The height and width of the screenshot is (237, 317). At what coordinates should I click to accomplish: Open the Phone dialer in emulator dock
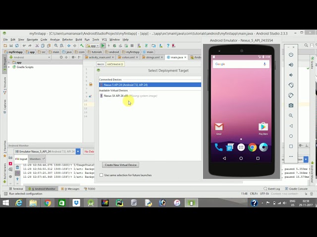coord(218,147)
